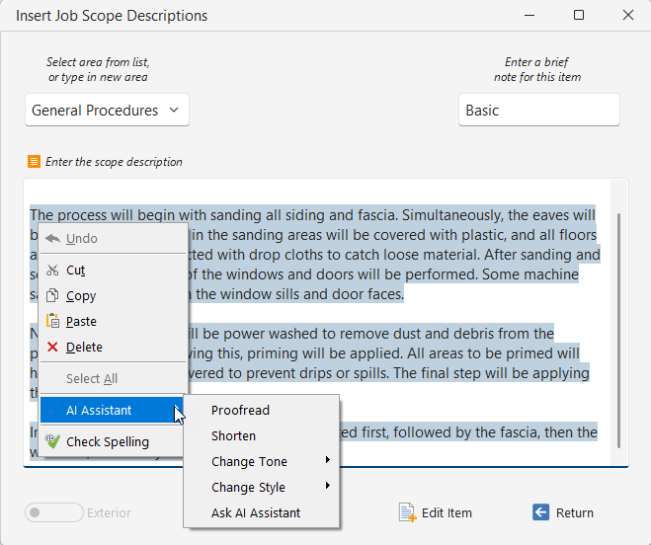
Task: Select the AI Assistant menu entry
Action: [112, 410]
